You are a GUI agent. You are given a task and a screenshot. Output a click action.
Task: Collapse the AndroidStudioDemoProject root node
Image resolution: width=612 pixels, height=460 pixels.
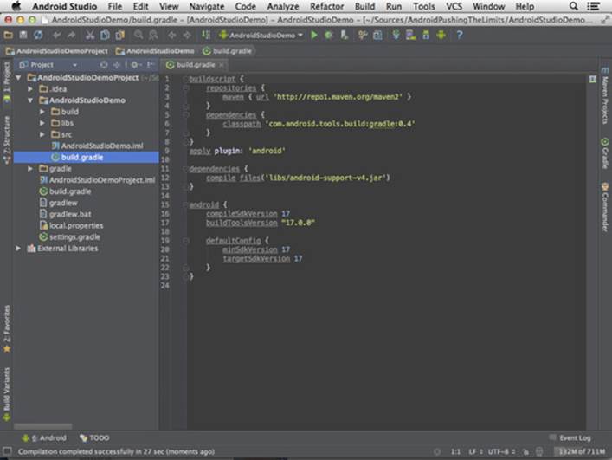pyautogui.click(x=18, y=78)
